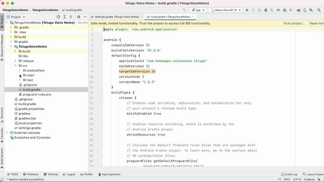Click the 4 spaces indent status item
Viewport: 324px width, 182px height.
coord(309,179)
